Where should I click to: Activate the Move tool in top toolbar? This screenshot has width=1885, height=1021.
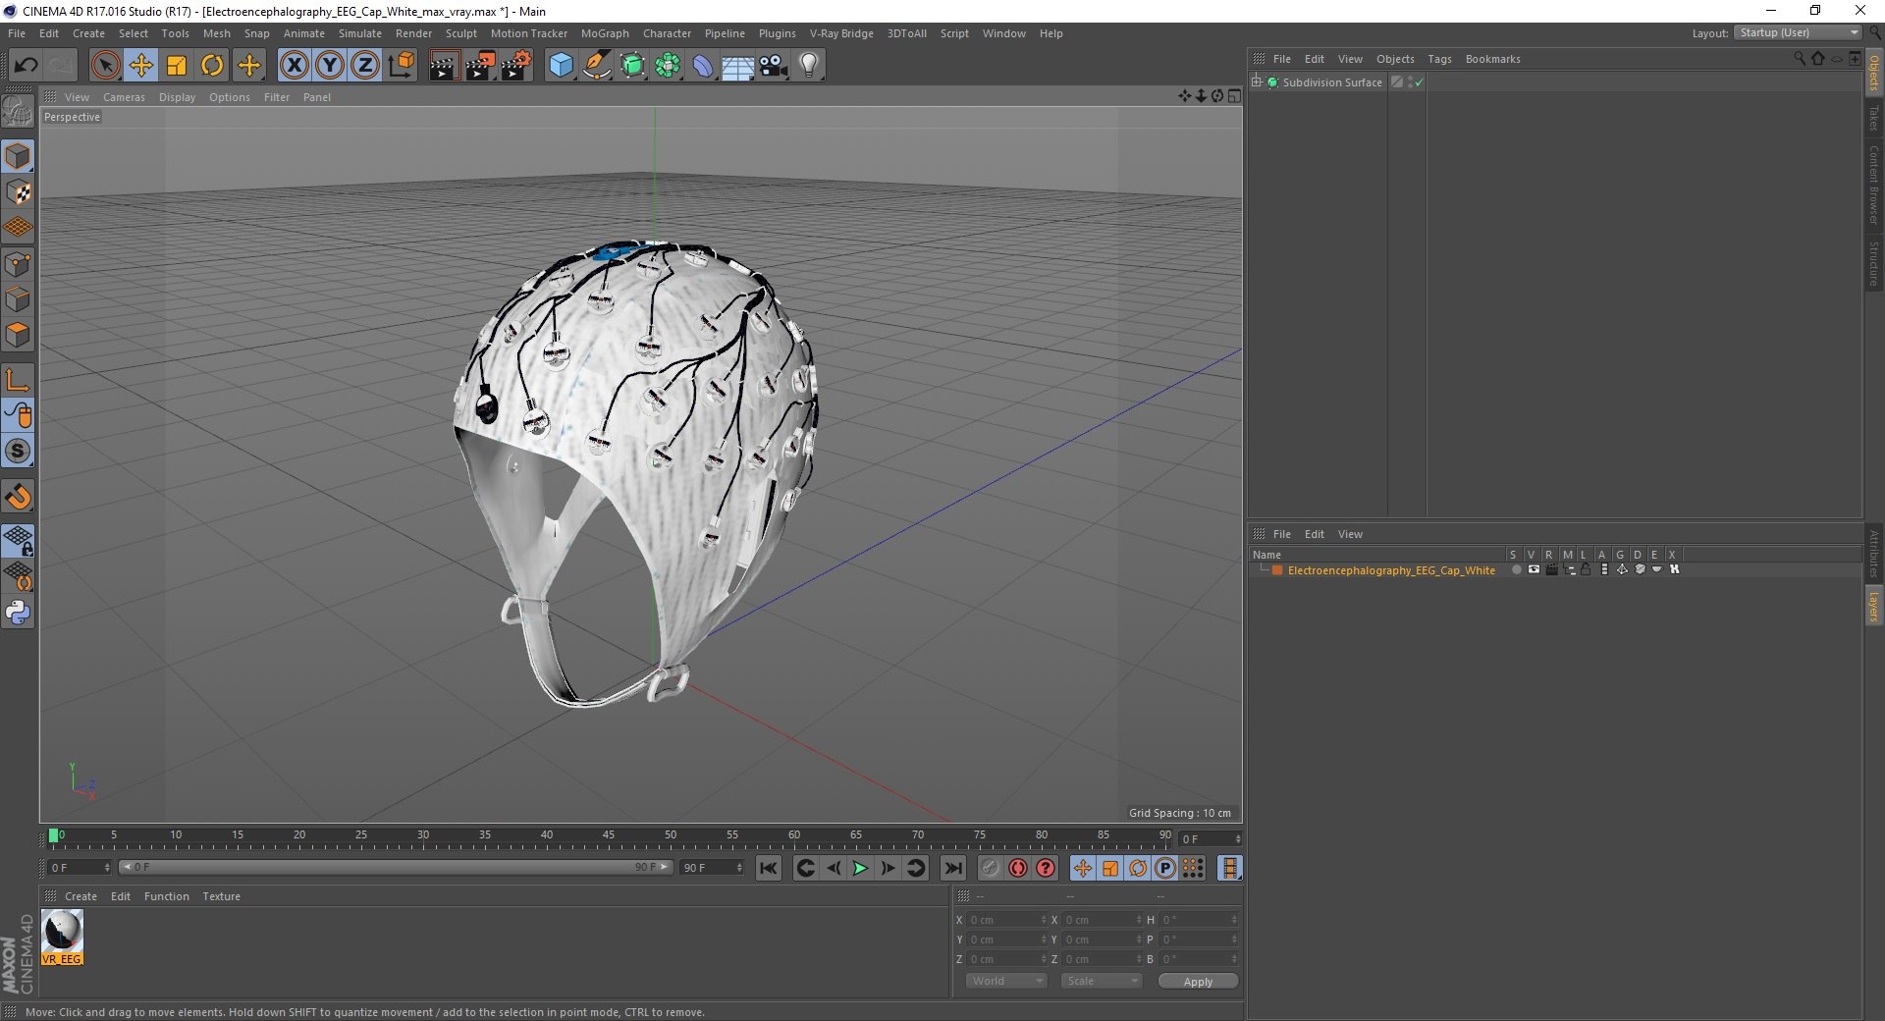141,66
